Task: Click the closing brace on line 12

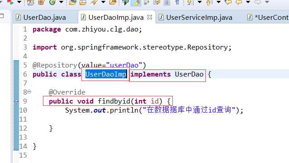Action: click(51, 128)
